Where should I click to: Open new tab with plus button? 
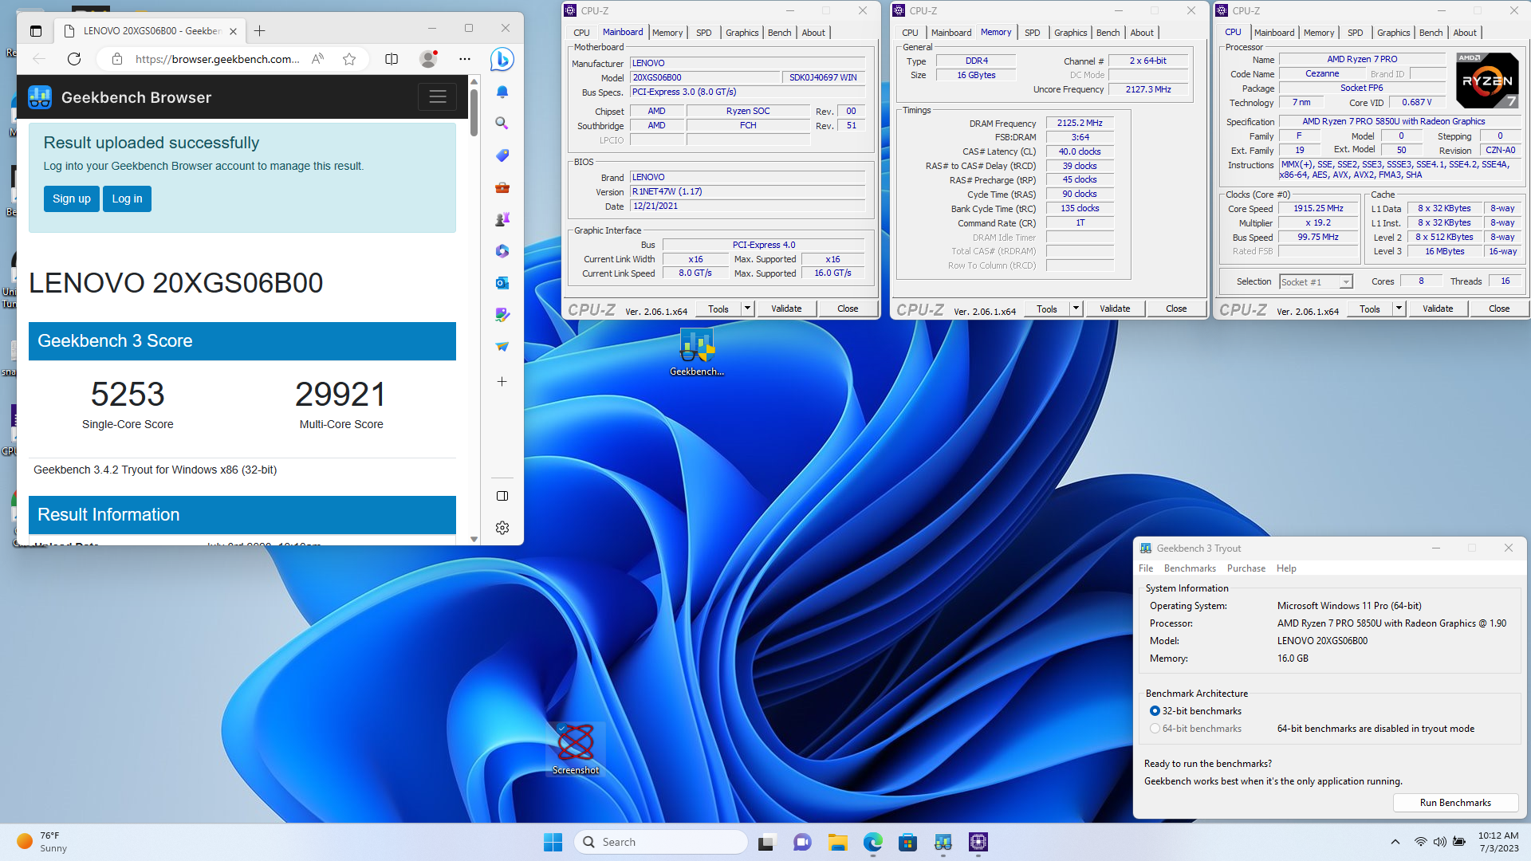[259, 31]
